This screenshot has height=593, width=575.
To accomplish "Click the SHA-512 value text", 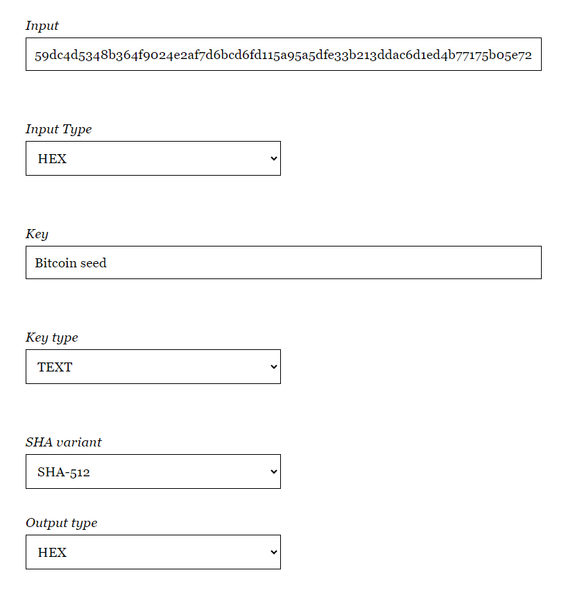I will coord(64,472).
